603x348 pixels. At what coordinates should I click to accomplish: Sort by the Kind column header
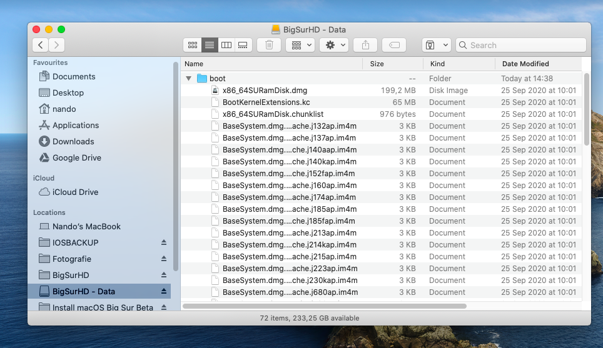click(x=459, y=64)
